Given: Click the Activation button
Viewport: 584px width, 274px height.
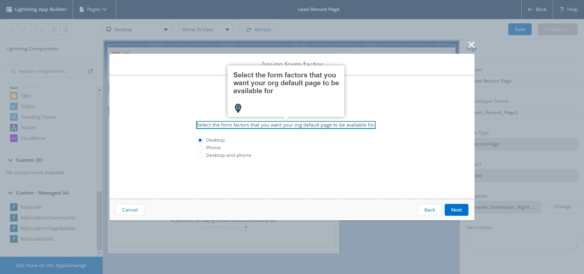Looking at the screenshot, I should [558, 29].
